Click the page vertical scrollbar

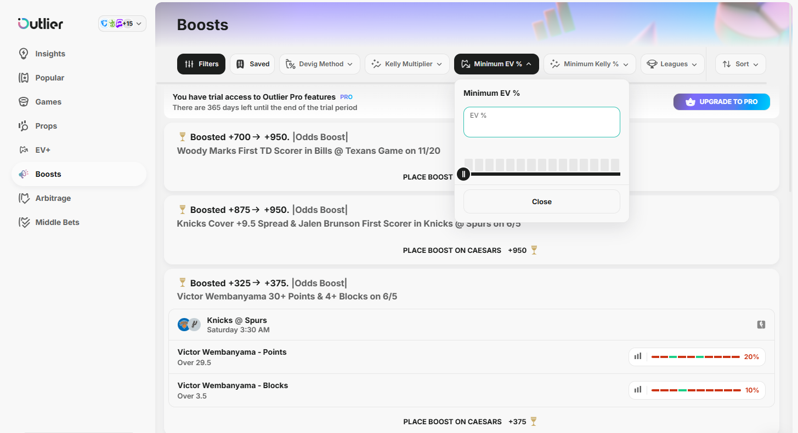(790, 99)
